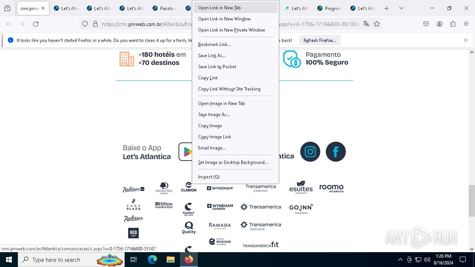The width and height of the screenshot is (475, 267).
Task: Dismiss the Firefox refresh notification bar
Action: coord(466,40)
